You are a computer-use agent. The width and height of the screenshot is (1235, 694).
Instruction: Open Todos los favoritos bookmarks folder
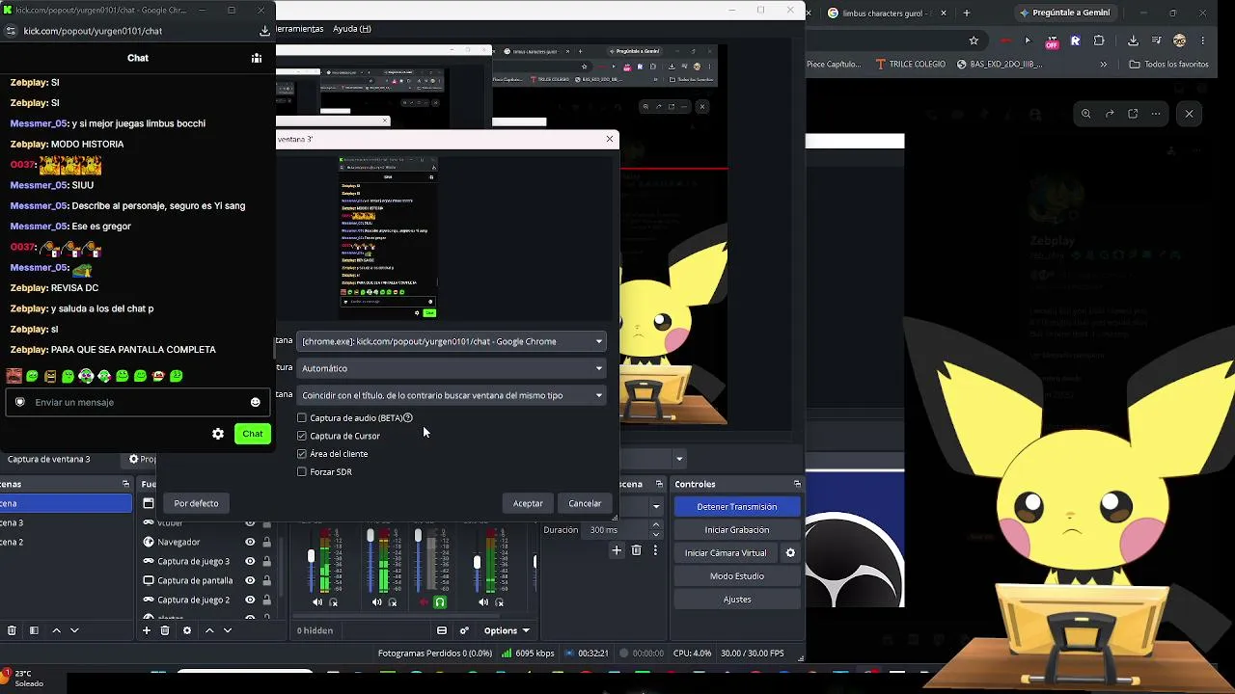tap(1168, 65)
